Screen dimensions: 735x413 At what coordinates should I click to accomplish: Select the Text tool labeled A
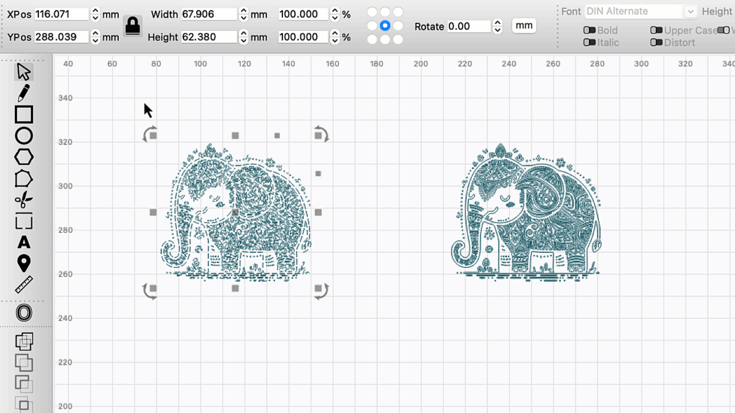pyautogui.click(x=24, y=242)
